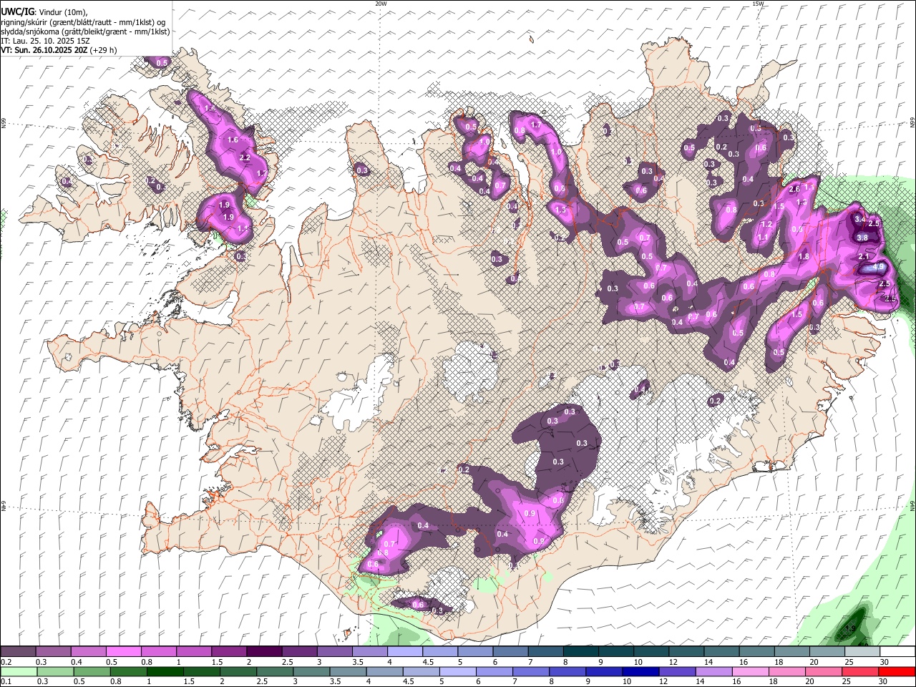The height and width of the screenshot is (687, 916).
Task: Choose the light periwinkle 4 snow legend swatch
Action: click(405, 652)
